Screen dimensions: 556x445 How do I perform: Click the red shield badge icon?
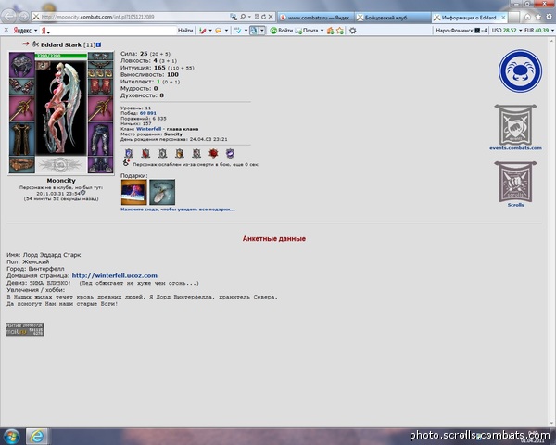[145, 153]
